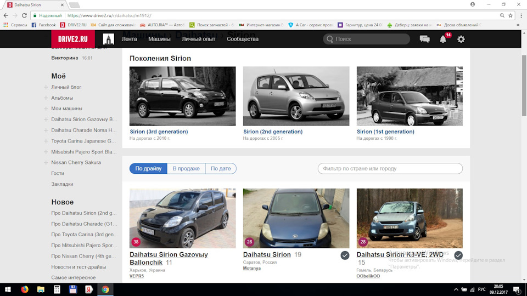Toggle checkmark on Sirion K3-VE 2WD card
The image size is (527, 296).
point(458,255)
